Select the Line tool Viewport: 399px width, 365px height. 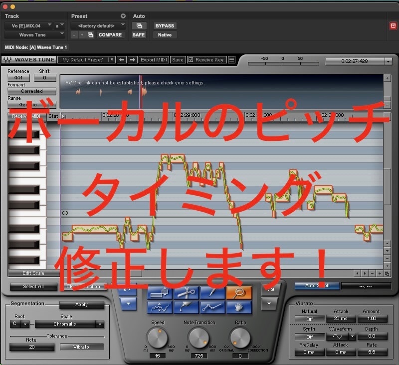click(x=213, y=307)
